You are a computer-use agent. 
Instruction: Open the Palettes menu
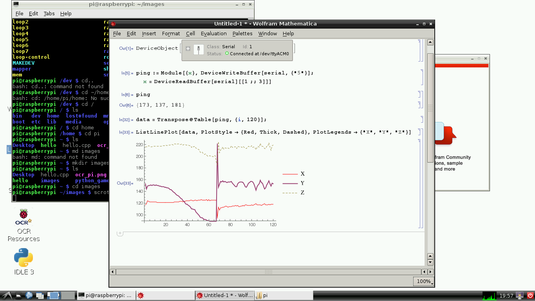[242, 34]
